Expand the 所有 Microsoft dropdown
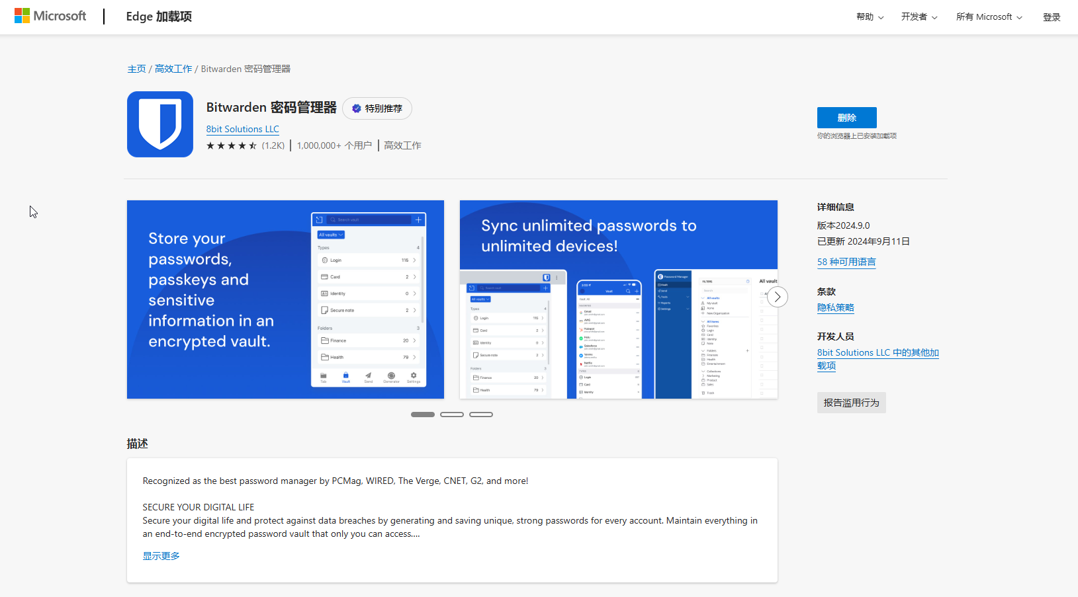The width and height of the screenshot is (1078, 597). click(989, 17)
